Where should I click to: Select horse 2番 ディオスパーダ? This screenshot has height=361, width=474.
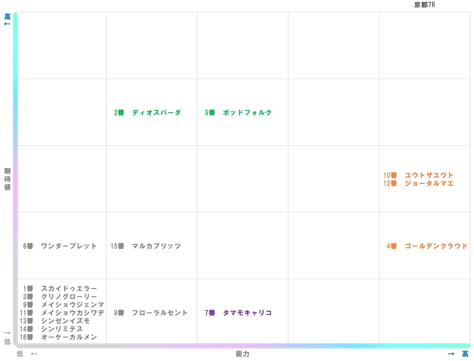pyautogui.click(x=147, y=112)
